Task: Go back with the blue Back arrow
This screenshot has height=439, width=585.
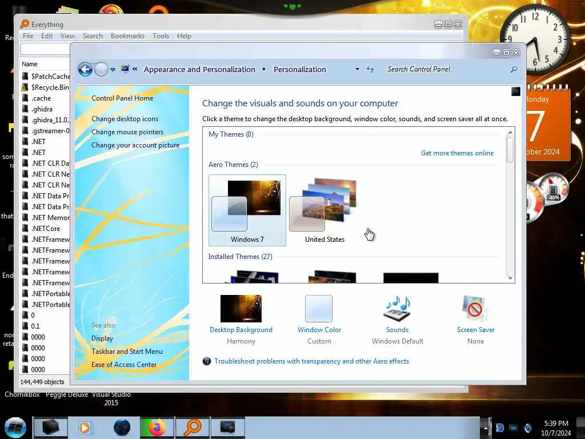Action: click(86, 69)
